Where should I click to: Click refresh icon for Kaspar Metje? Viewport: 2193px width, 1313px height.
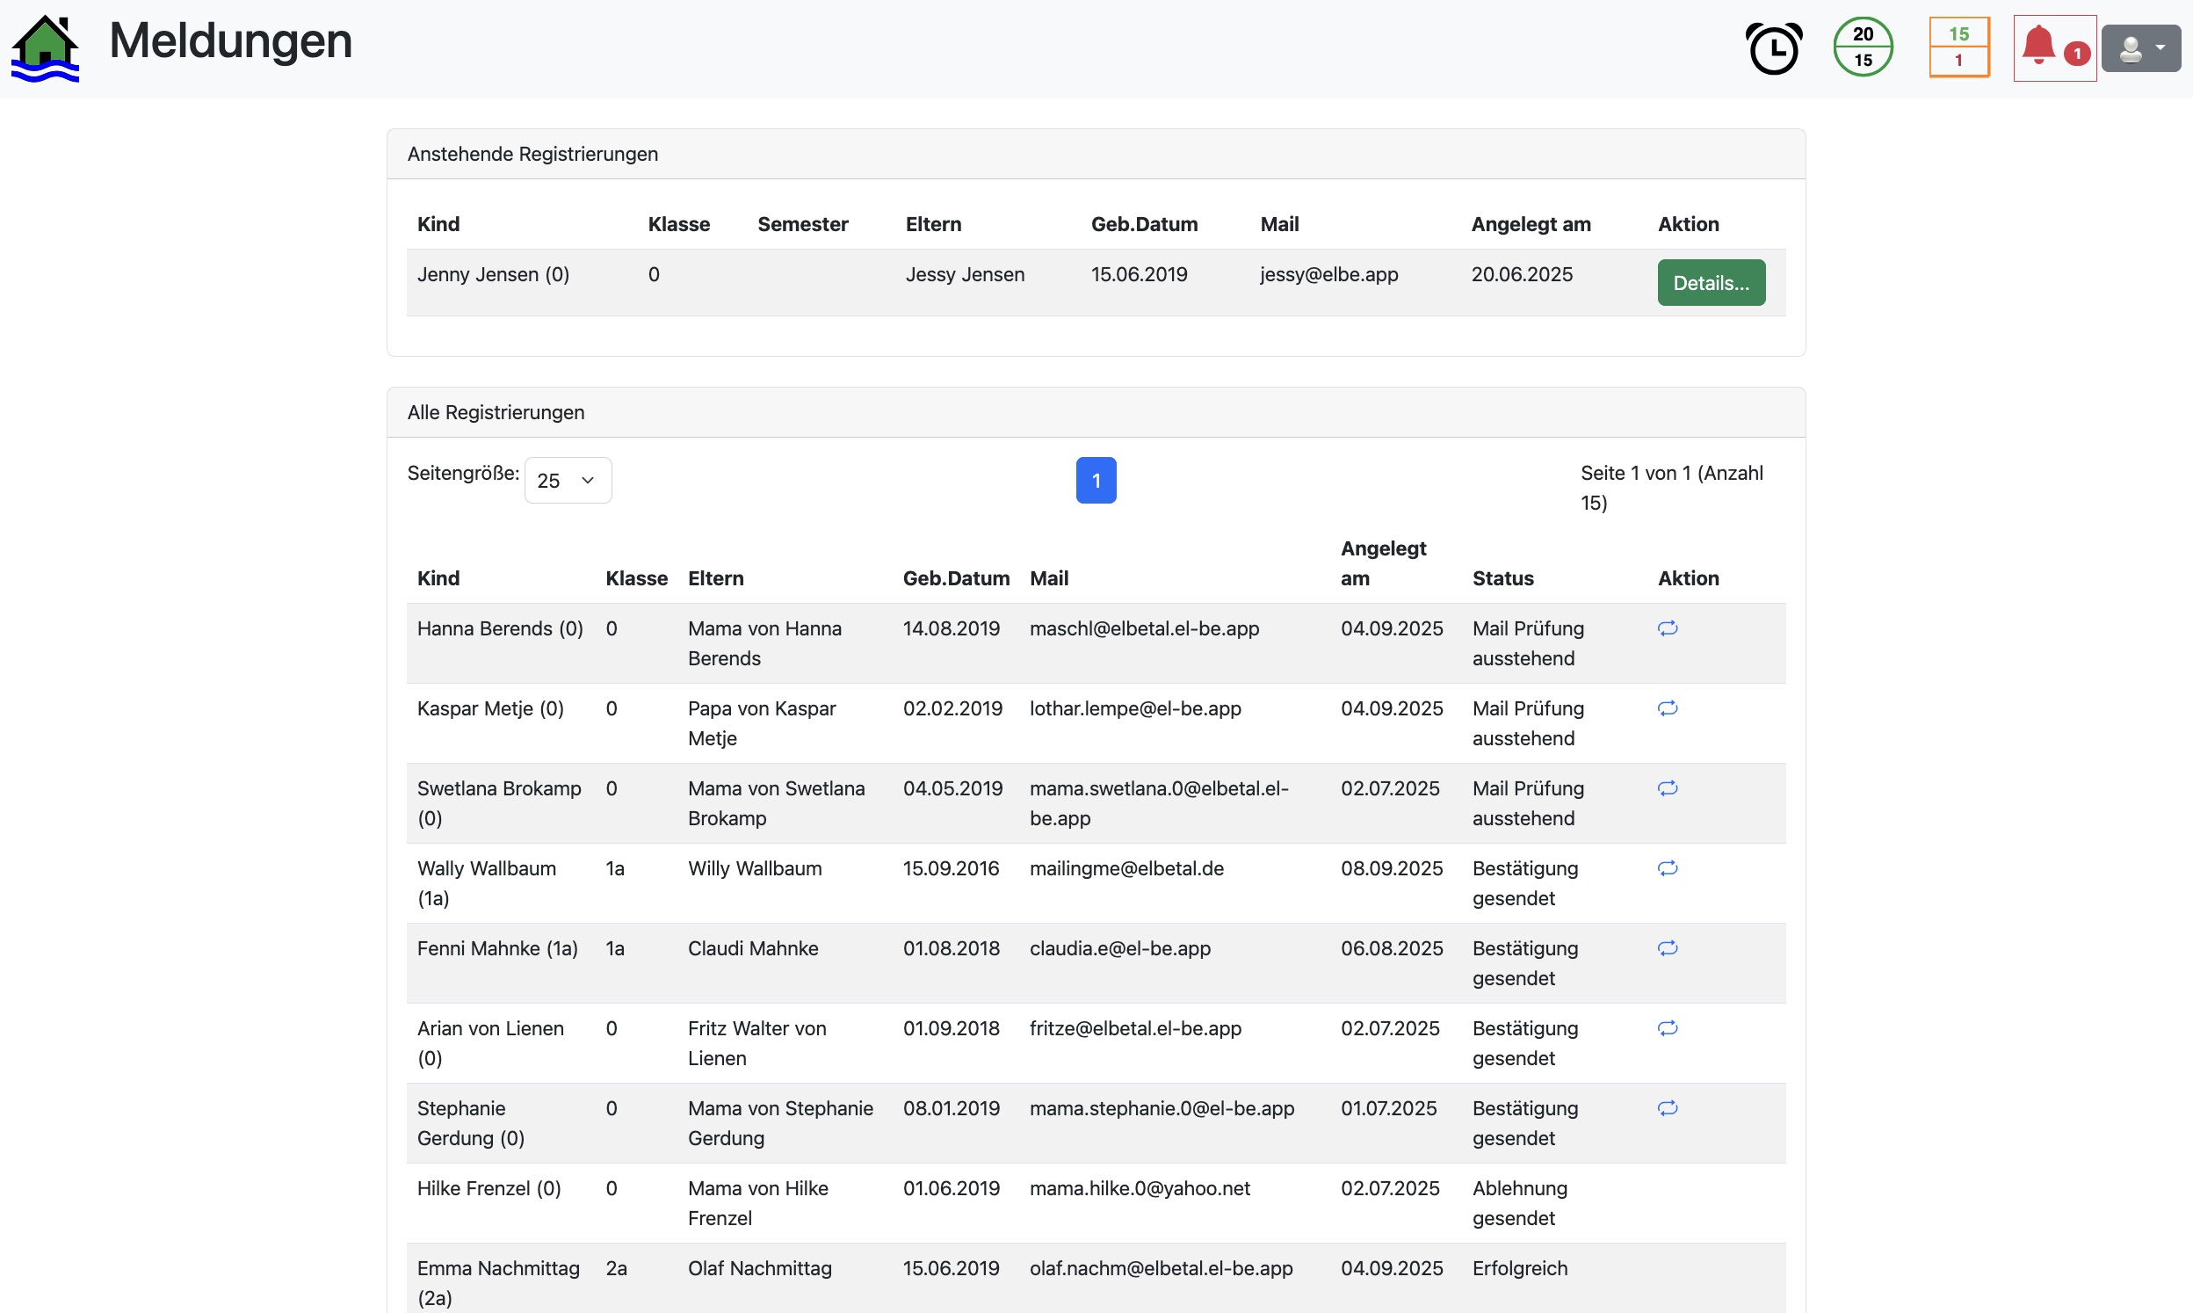point(1667,708)
